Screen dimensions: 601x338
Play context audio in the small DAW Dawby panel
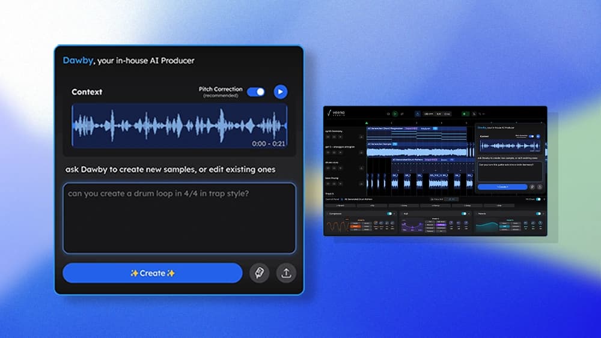tap(538, 136)
